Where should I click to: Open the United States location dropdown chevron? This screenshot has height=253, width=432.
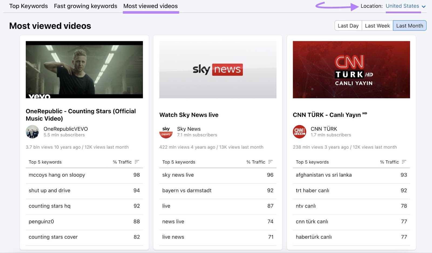[x=423, y=6]
